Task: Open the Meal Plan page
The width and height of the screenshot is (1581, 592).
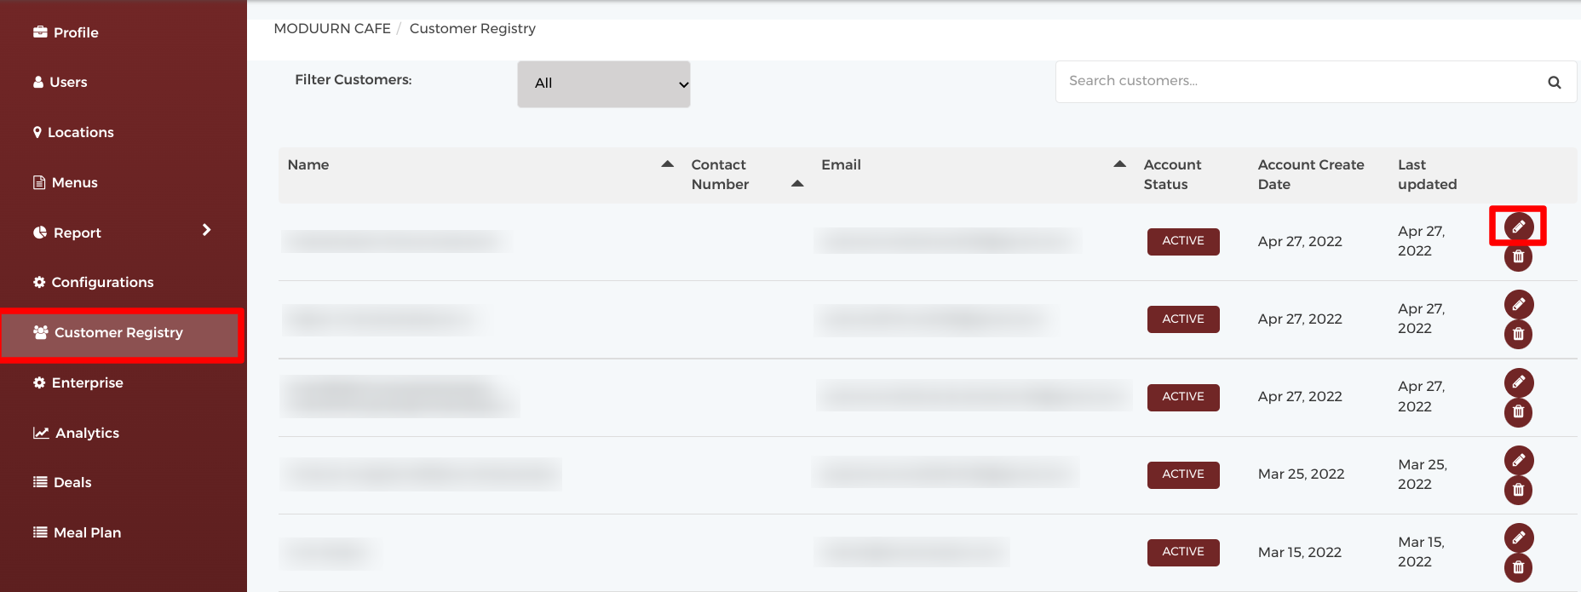Action: point(87,532)
